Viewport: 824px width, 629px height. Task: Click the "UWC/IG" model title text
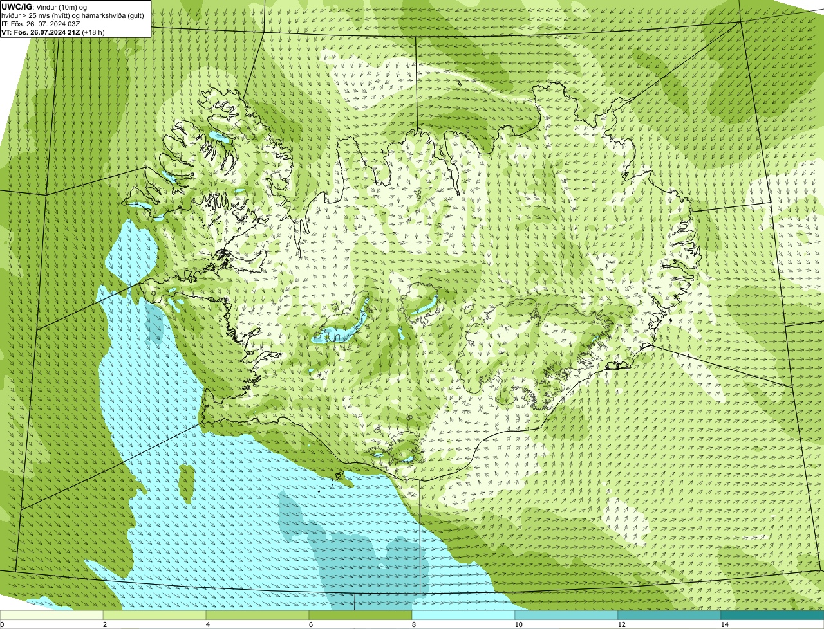pyautogui.click(x=17, y=6)
